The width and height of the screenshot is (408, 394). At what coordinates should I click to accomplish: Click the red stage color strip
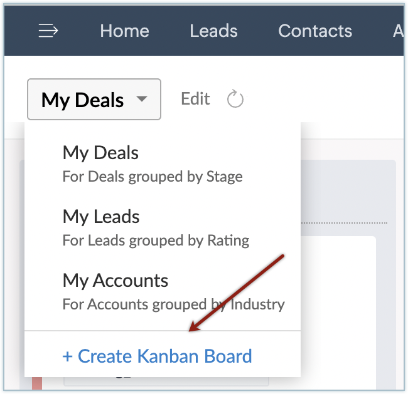point(36,382)
